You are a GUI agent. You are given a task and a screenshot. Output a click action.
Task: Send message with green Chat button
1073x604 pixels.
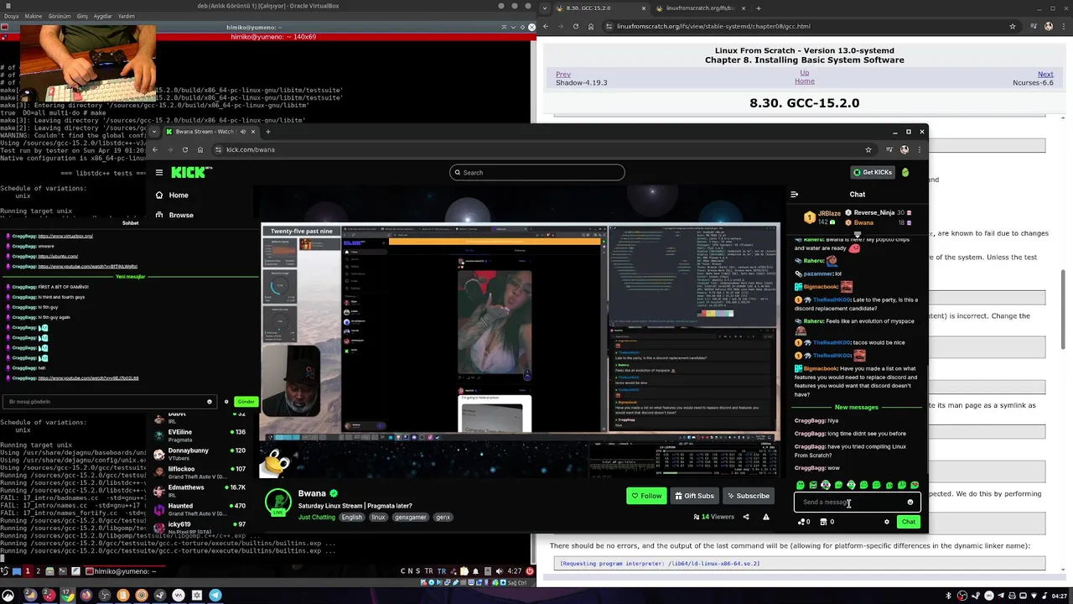(x=909, y=522)
